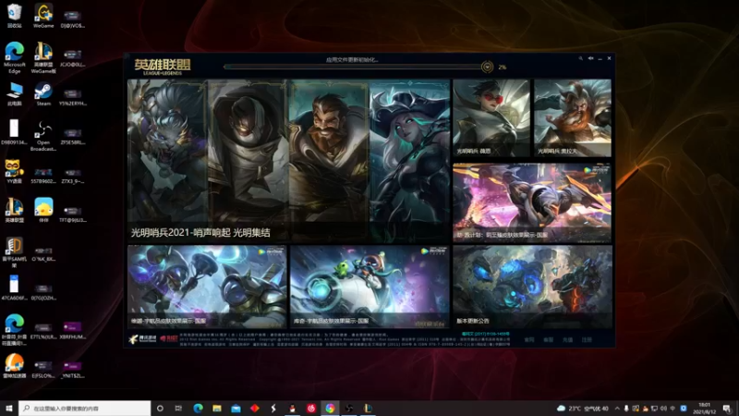Image resolution: width=739 pixels, height=416 pixels.
Task: Click the 客服 link in launcher footer
Action: coord(548,339)
